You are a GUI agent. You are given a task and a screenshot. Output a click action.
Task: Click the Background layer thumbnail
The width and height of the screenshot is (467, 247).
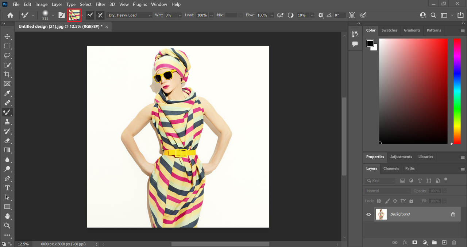coord(381,214)
